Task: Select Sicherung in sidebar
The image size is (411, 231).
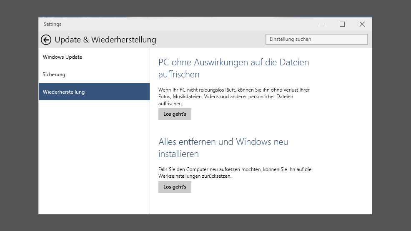Action: point(94,75)
